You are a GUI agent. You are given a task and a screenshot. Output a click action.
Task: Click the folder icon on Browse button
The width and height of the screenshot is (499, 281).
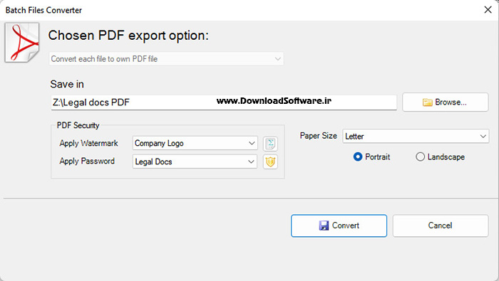[427, 102]
